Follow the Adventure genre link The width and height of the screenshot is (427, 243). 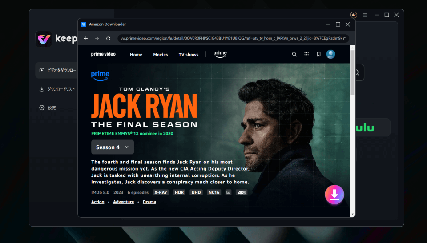[x=123, y=202]
